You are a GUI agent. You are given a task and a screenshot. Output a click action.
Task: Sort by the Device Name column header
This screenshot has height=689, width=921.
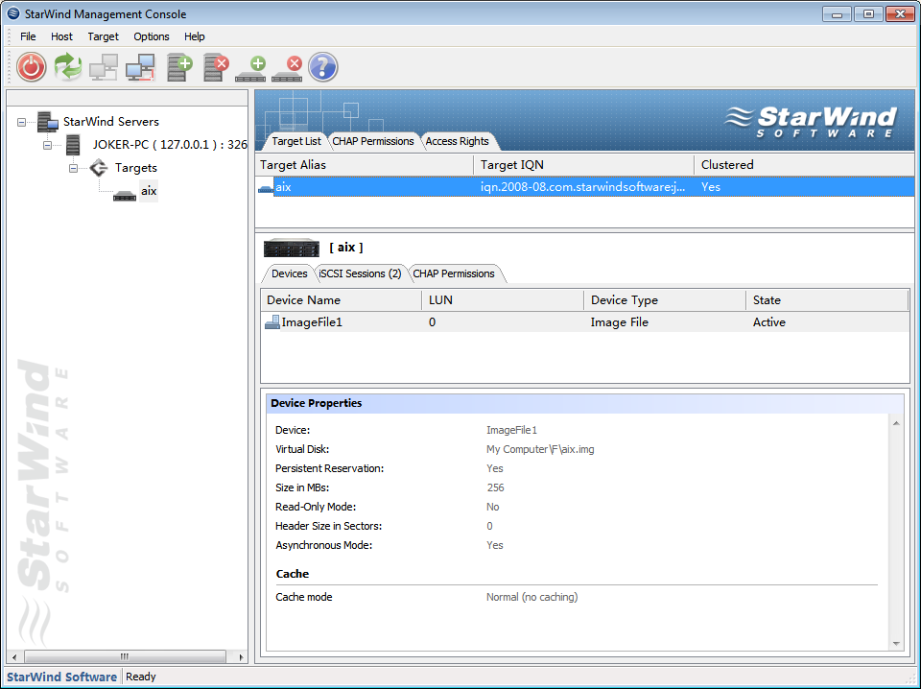click(342, 300)
